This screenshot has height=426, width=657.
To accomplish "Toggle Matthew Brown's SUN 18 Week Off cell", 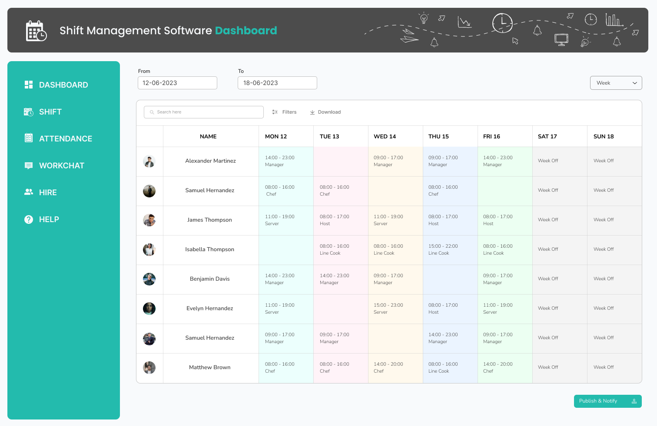I will [614, 367].
